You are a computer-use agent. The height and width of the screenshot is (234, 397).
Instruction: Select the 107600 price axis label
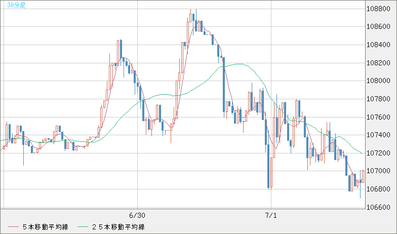[x=378, y=117]
